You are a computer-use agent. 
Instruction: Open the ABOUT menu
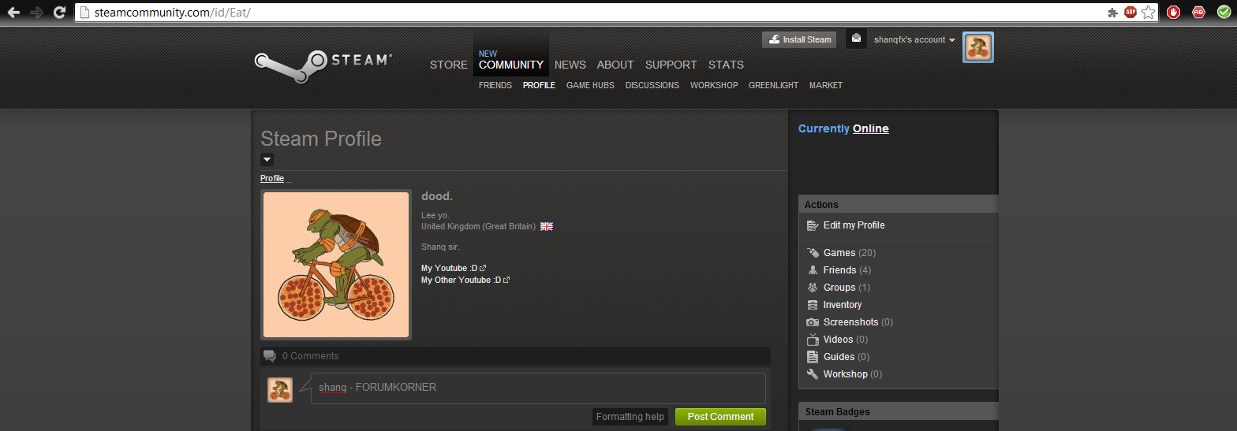[x=615, y=65]
